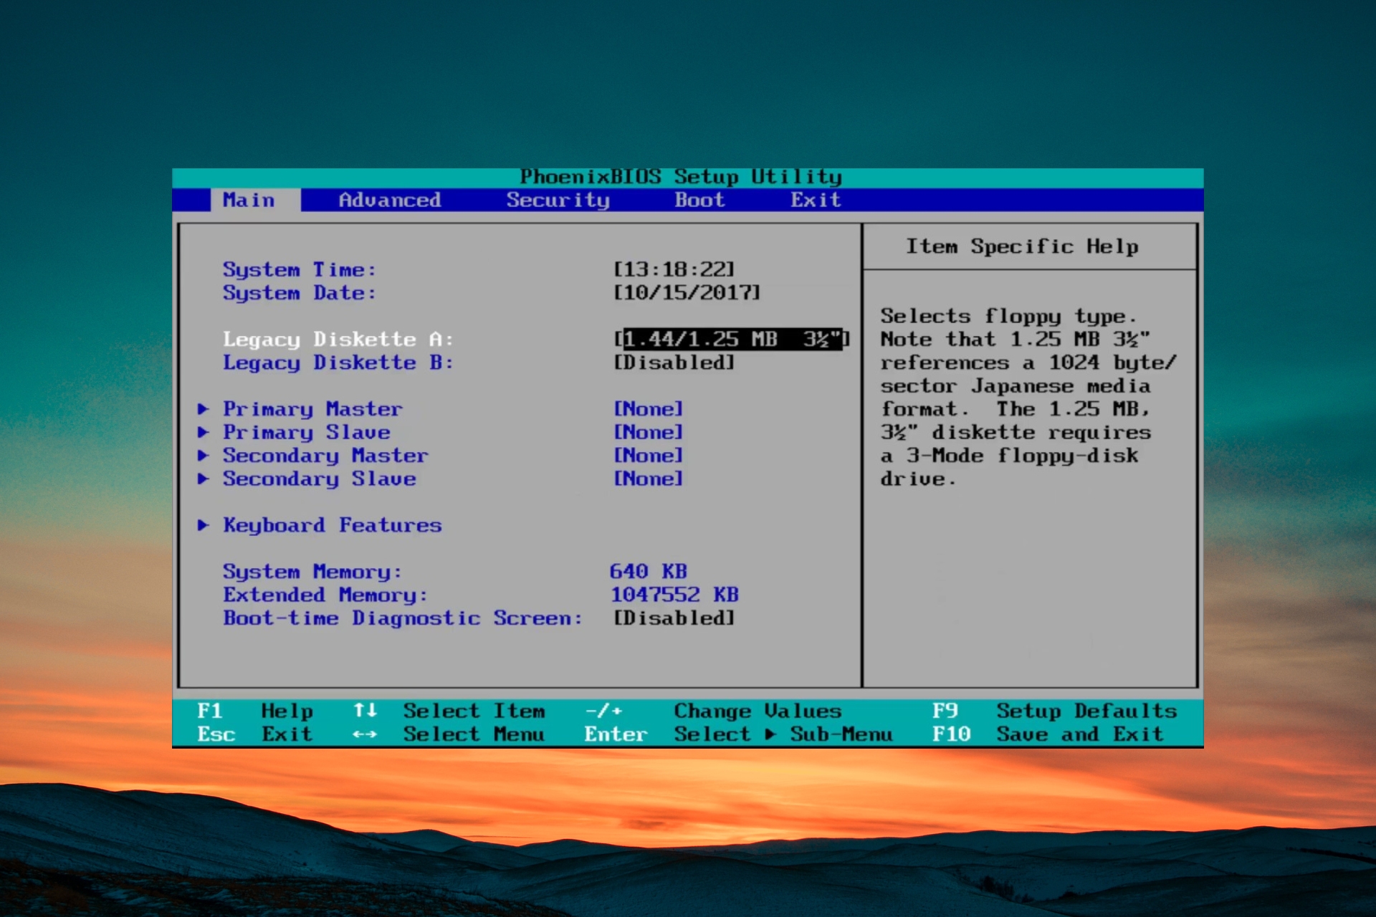Click the Secondary Master None value

point(648,456)
